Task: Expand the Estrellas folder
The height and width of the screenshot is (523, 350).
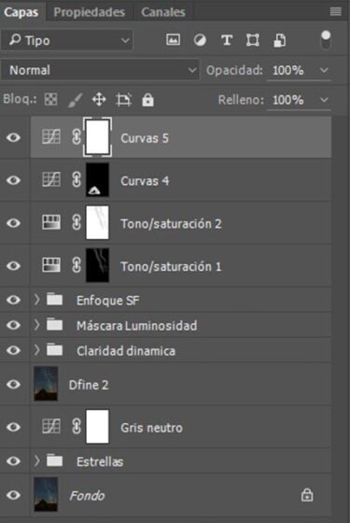Action: (36, 461)
